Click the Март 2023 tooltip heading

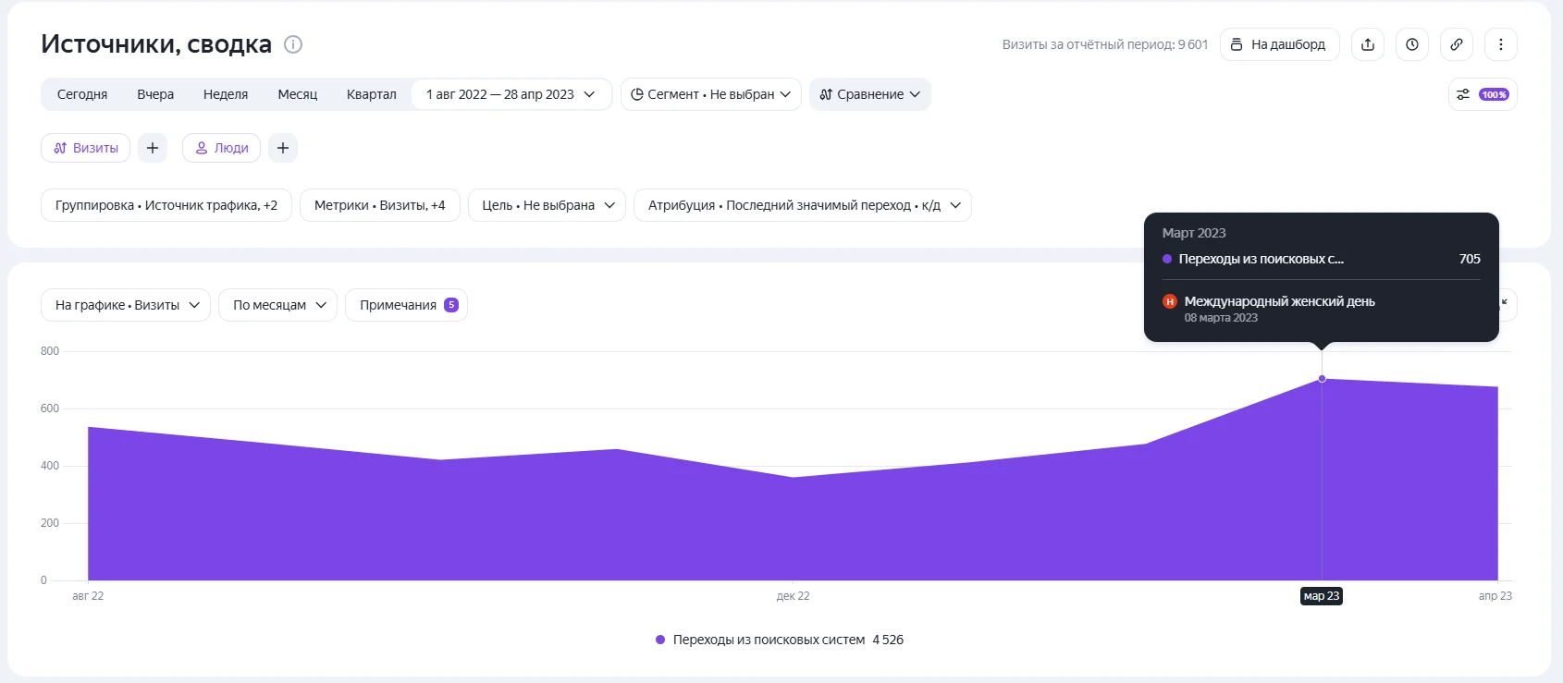click(x=1194, y=233)
